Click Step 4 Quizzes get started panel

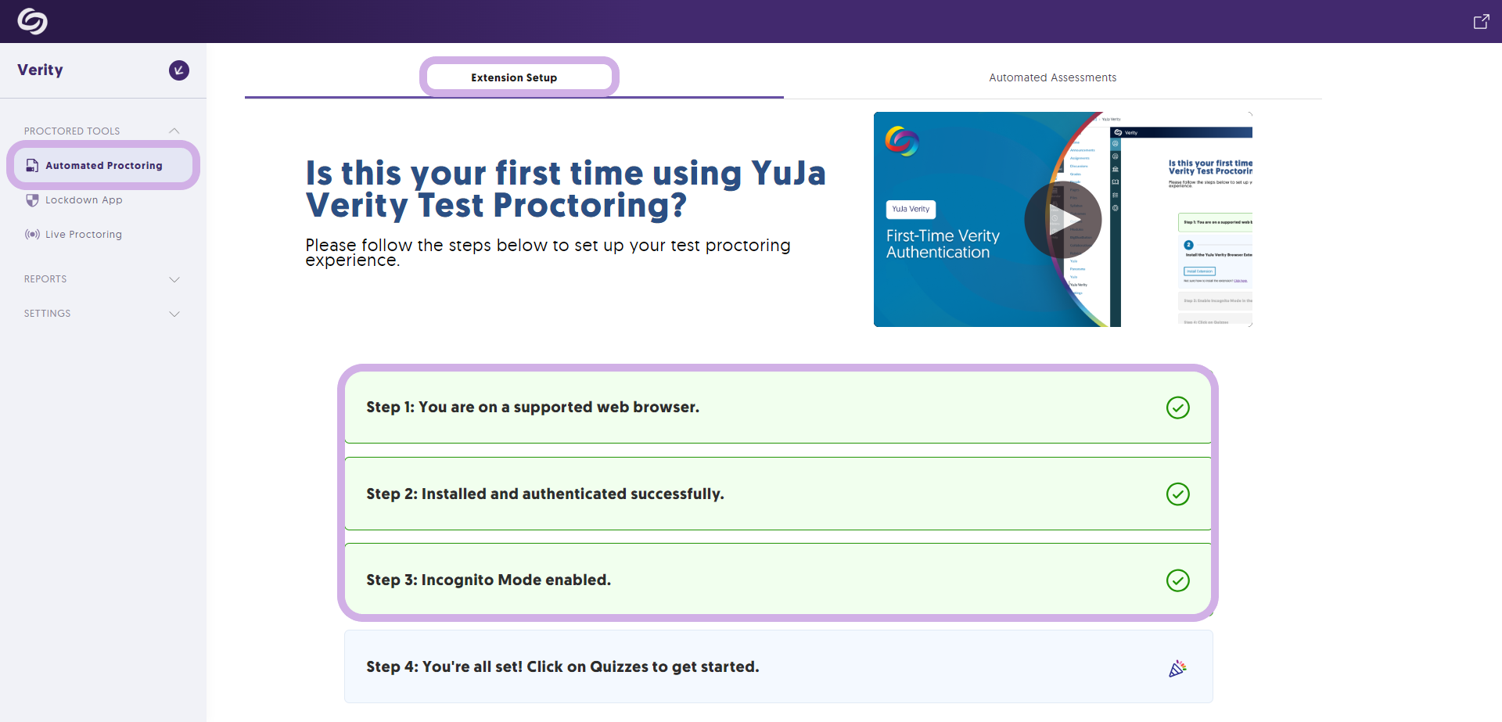pyautogui.click(x=778, y=666)
